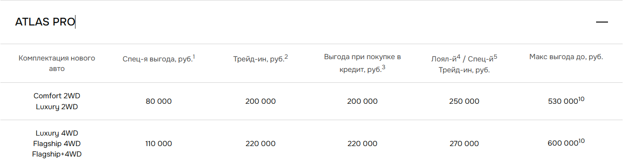This screenshot has height=167, width=624.
Task: Select the 270 000 loyalty trade-in value
Action: (464, 143)
